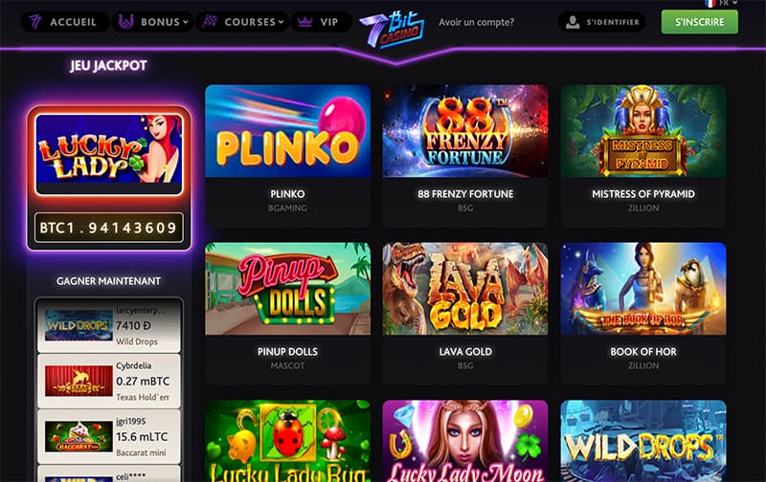Image resolution: width=766 pixels, height=482 pixels.
Task: Click the S'identifier login button
Action: click(x=602, y=22)
